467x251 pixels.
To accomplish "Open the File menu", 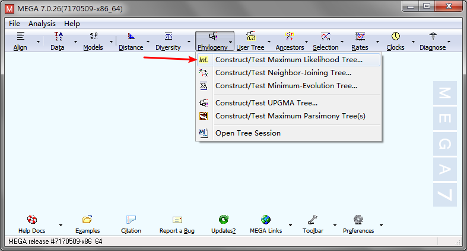I will (14, 24).
